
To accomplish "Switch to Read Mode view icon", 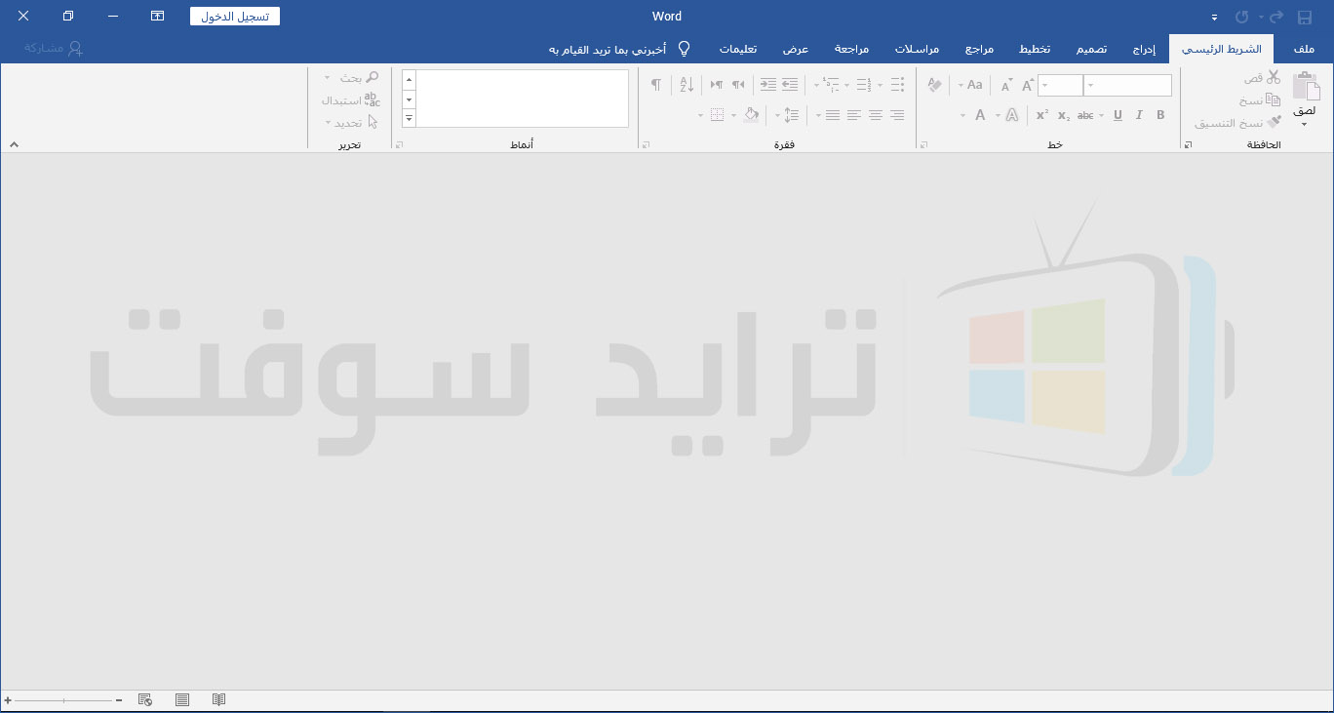I will (219, 700).
